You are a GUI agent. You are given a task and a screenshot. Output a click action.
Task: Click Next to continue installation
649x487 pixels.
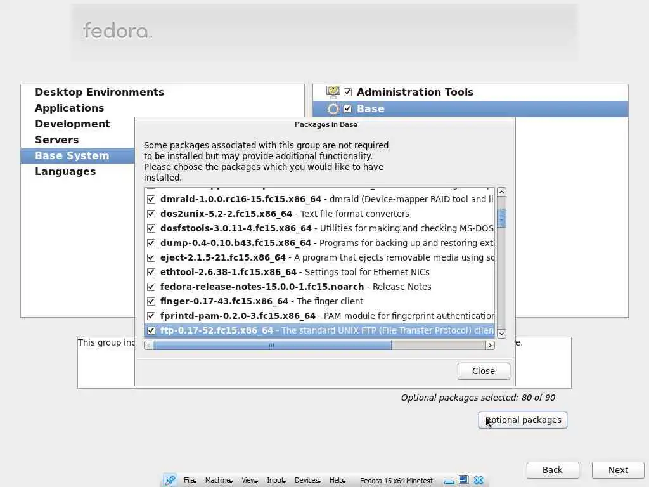618,470
